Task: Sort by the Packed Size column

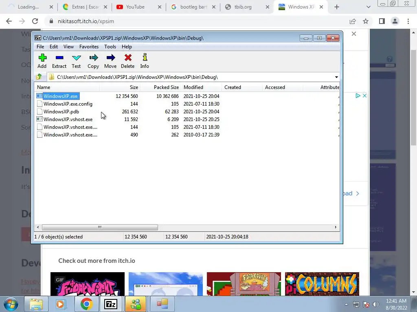Action: coord(160,87)
